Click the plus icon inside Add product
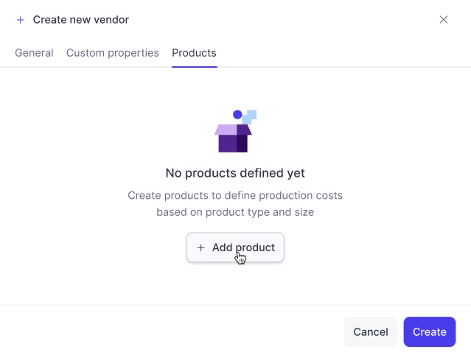This screenshot has width=471, height=355. coord(200,247)
